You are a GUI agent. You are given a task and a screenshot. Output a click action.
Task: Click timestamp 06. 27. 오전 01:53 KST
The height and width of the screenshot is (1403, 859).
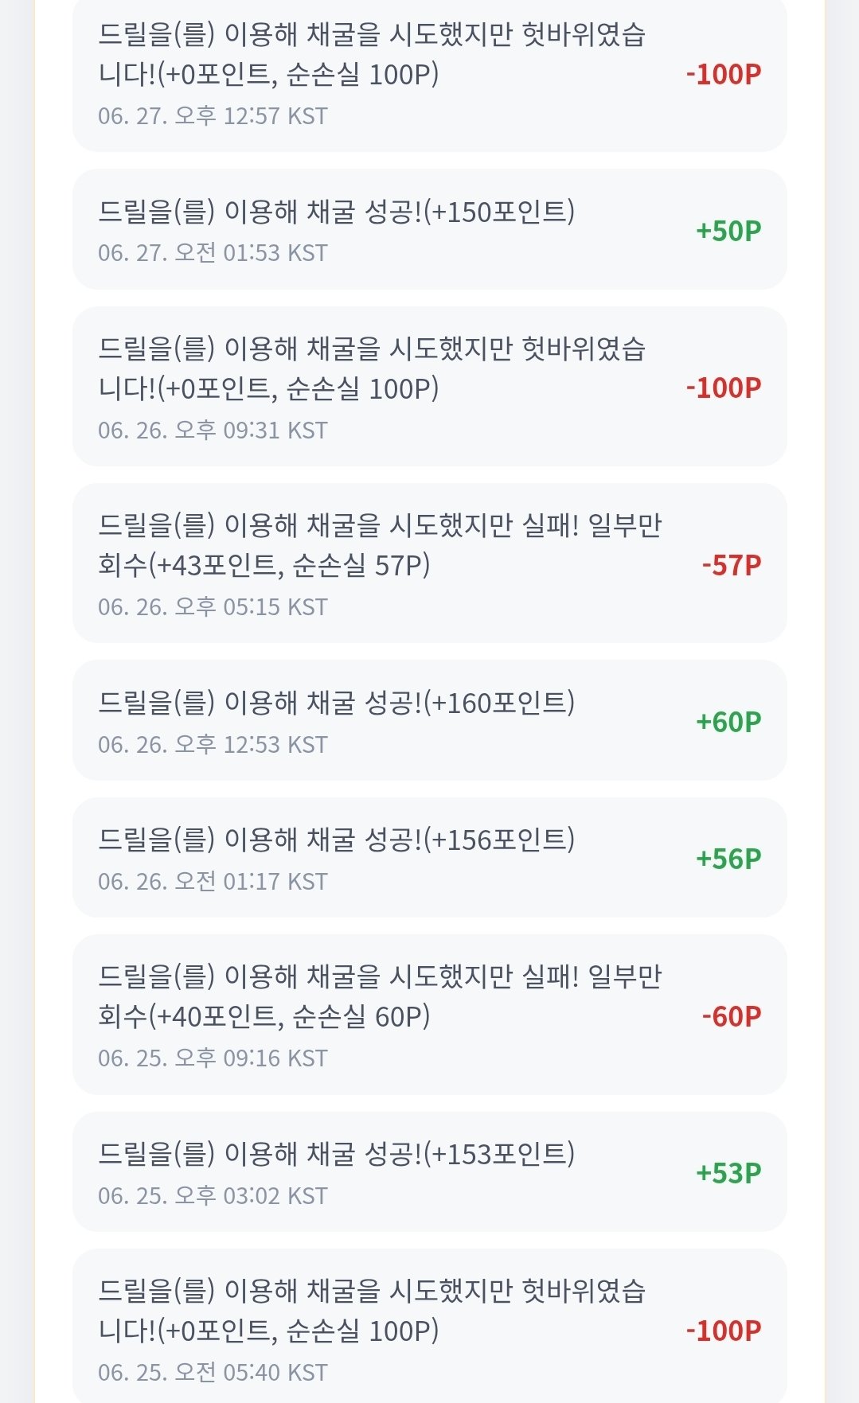pyautogui.click(x=213, y=253)
